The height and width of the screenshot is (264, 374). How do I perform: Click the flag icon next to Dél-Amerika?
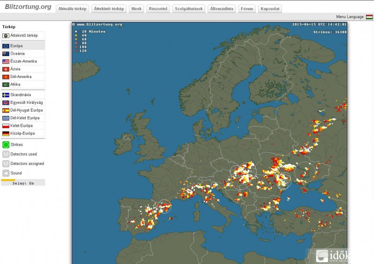click(6, 77)
